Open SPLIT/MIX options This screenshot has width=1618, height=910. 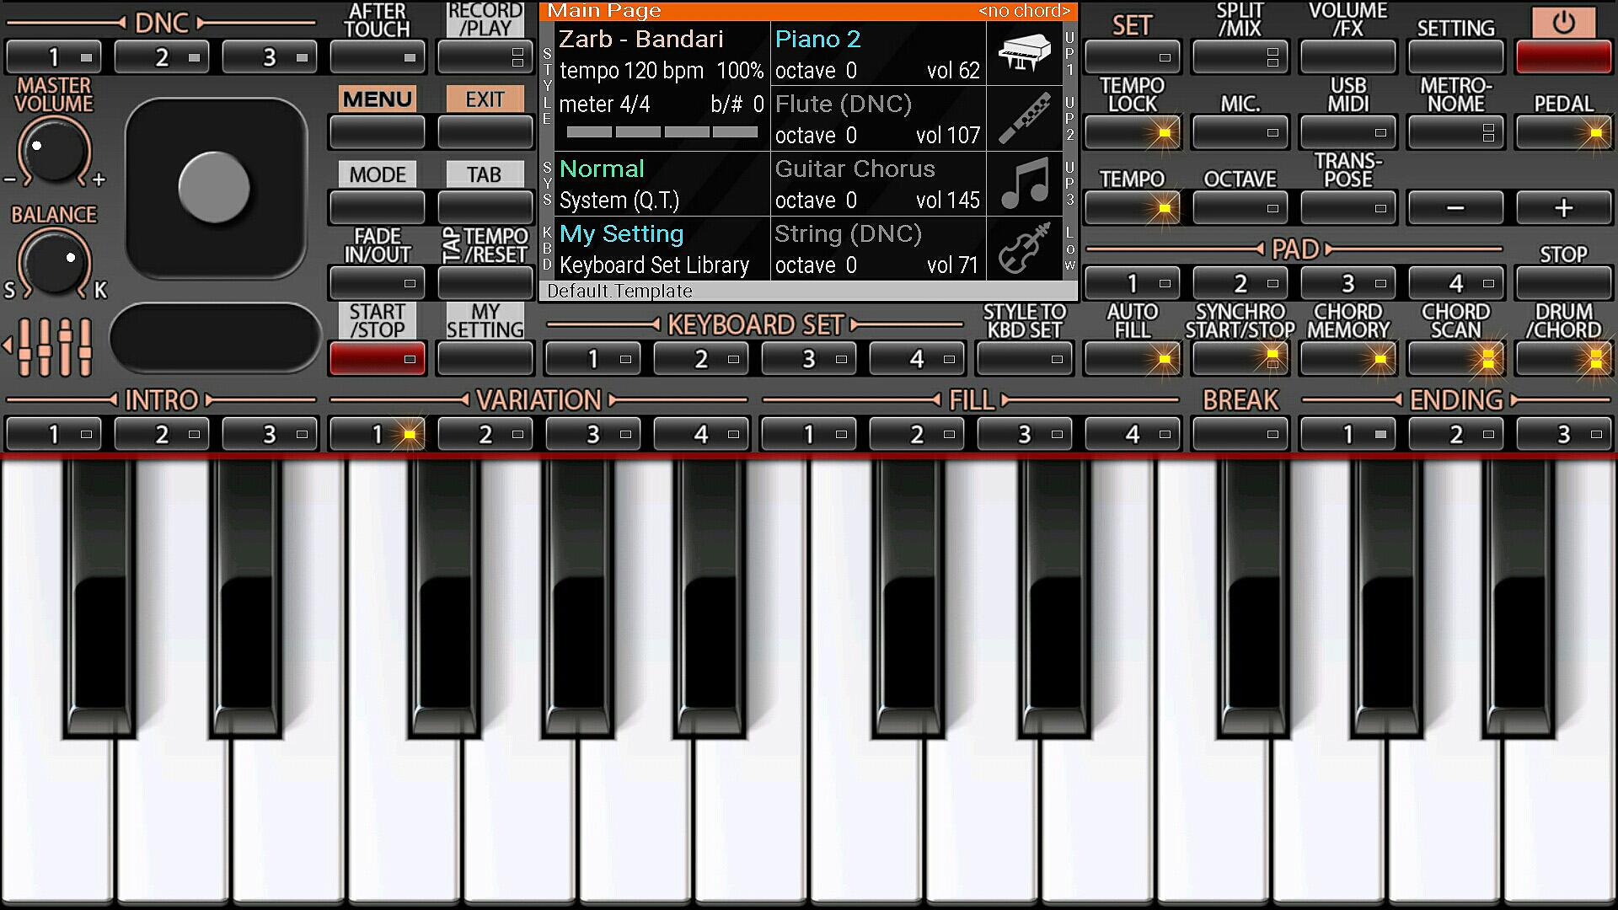(x=1240, y=56)
